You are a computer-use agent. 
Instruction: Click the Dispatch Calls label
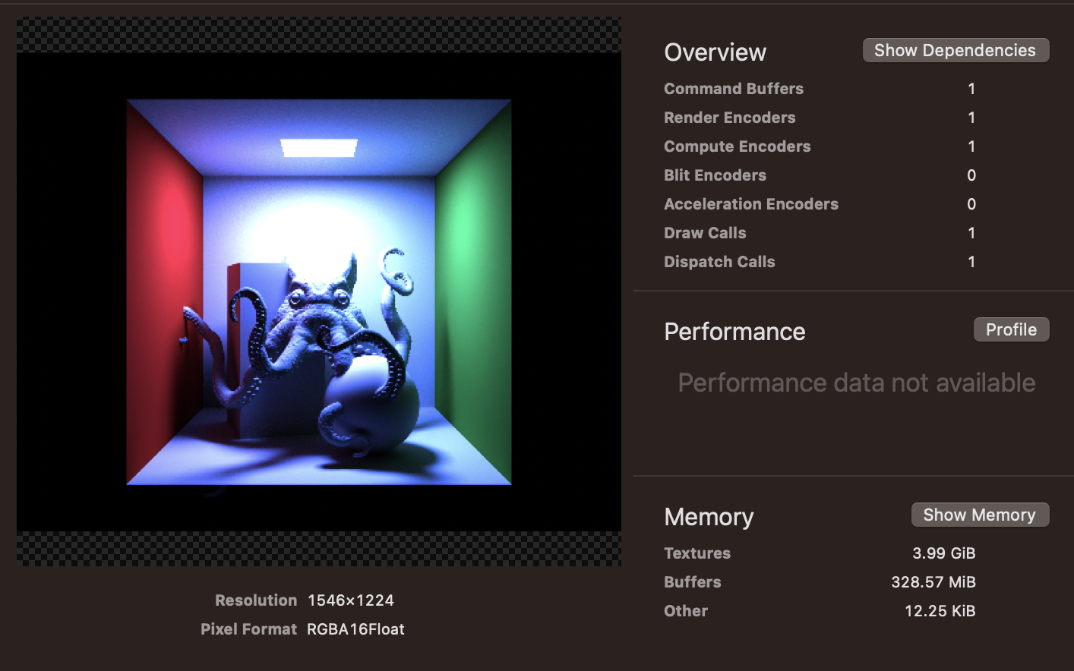click(719, 262)
